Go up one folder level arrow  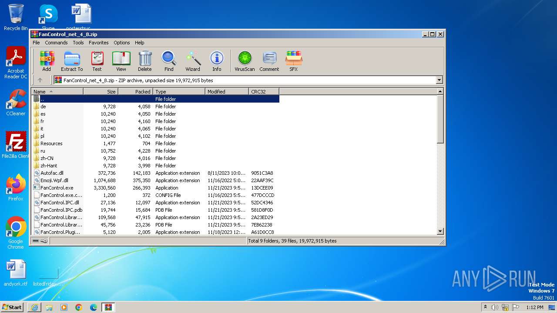tap(40, 80)
